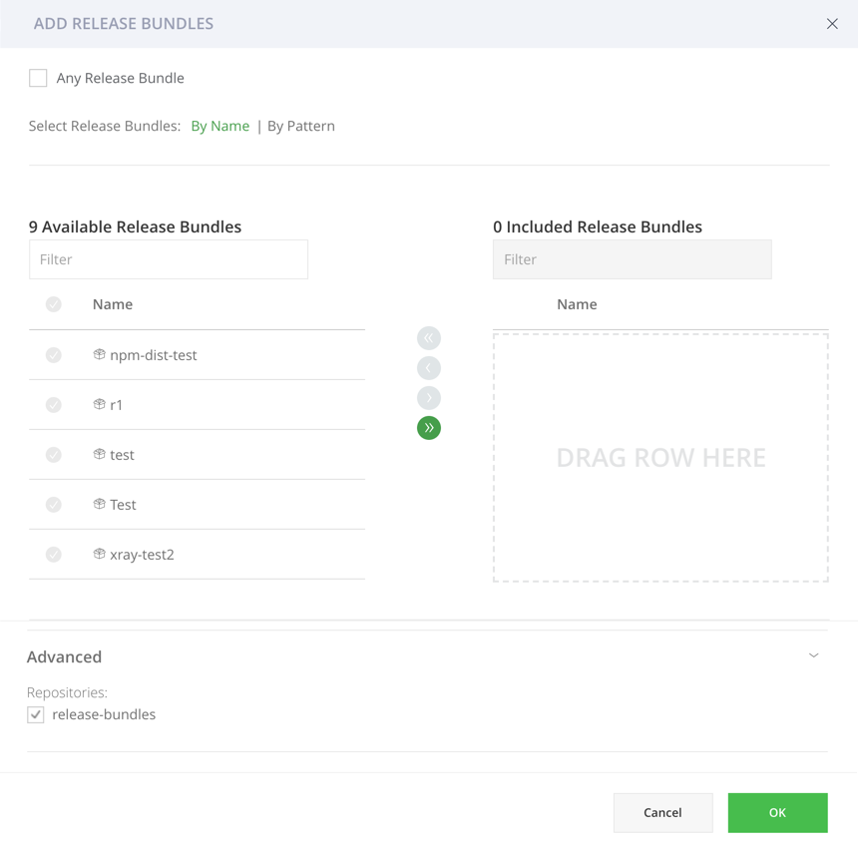This screenshot has width=858, height=851.
Task: Uncheck the release-bundles repository checkbox
Action: (x=36, y=713)
